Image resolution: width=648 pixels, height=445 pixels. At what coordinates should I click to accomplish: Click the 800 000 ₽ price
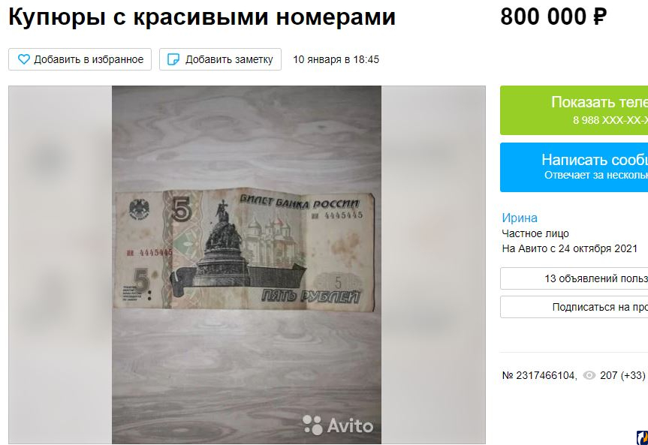pyautogui.click(x=553, y=17)
